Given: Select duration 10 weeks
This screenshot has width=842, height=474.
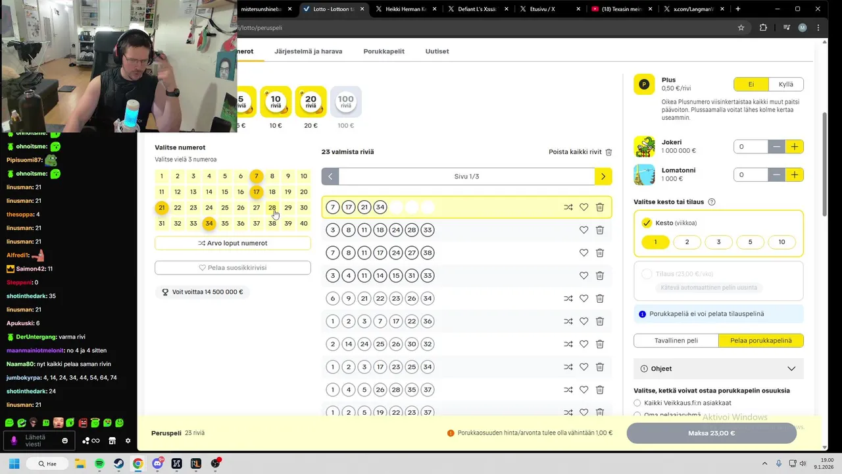Looking at the screenshot, I should click(781, 242).
